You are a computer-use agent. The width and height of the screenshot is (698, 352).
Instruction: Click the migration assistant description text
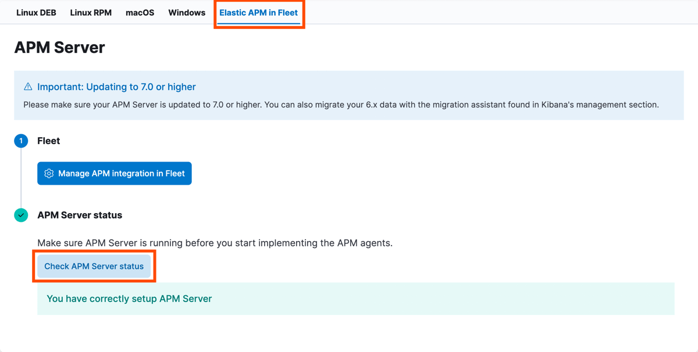tap(341, 105)
